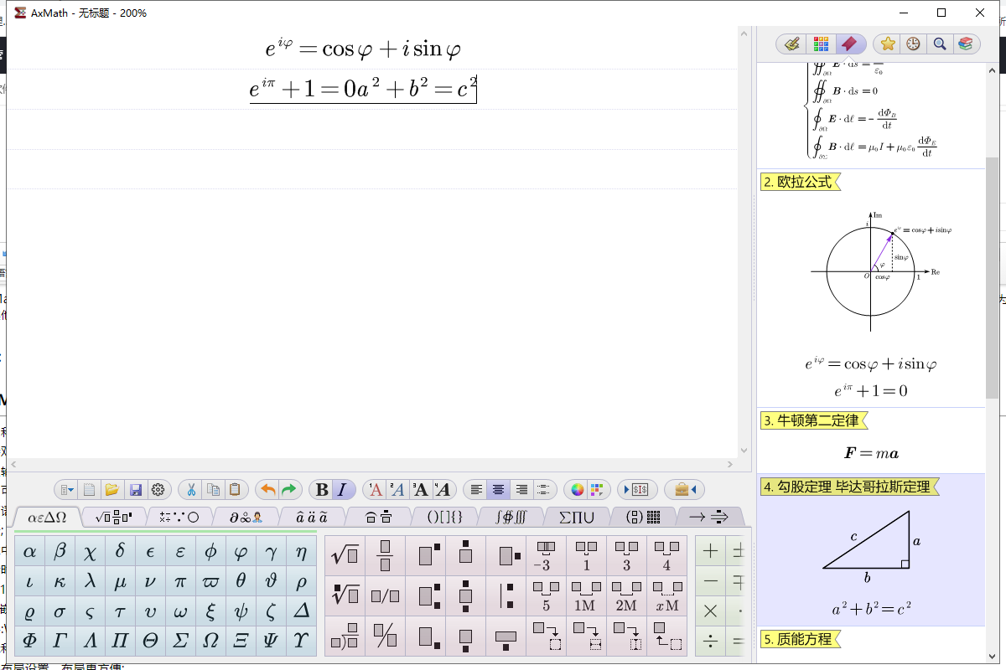Image resolution: width=1006 pixels, height=670 pixels.
Task: Insert the inline slash fraction template
Action: point(385,595)
